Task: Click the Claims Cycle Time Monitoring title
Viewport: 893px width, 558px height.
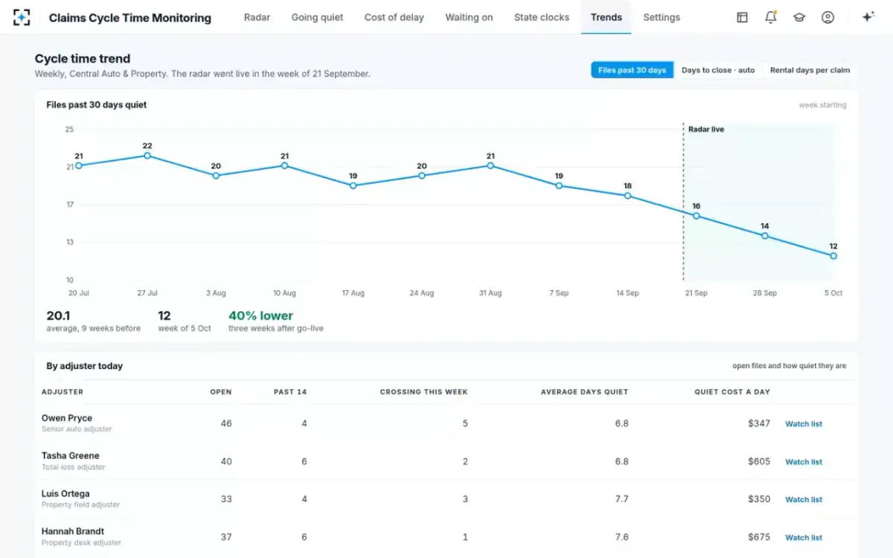Action: [x=130, y=18]
